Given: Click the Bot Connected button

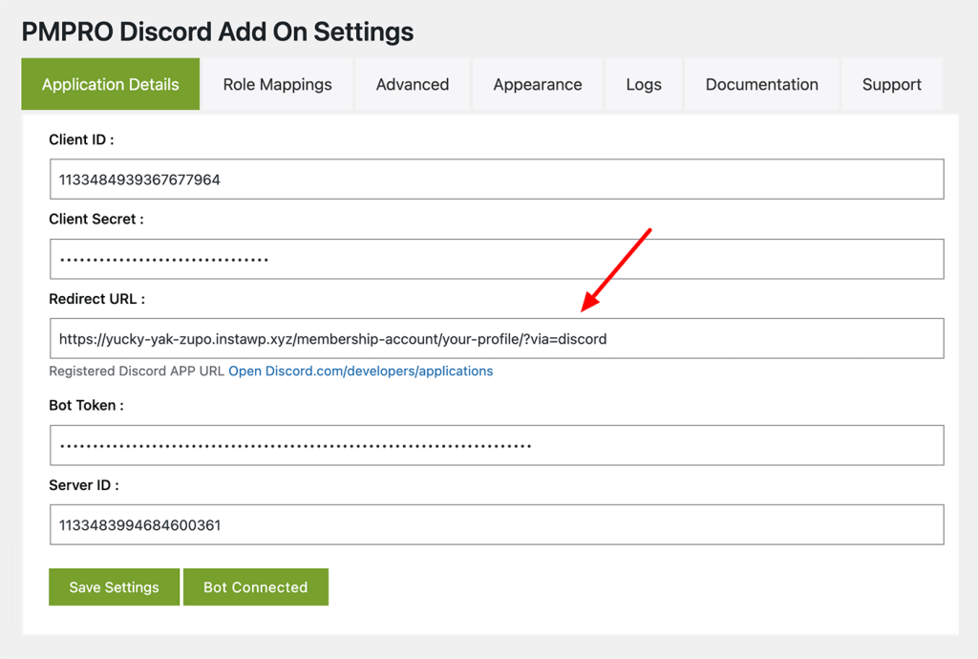Looking at the screenshot, I should tap(256, 586).
